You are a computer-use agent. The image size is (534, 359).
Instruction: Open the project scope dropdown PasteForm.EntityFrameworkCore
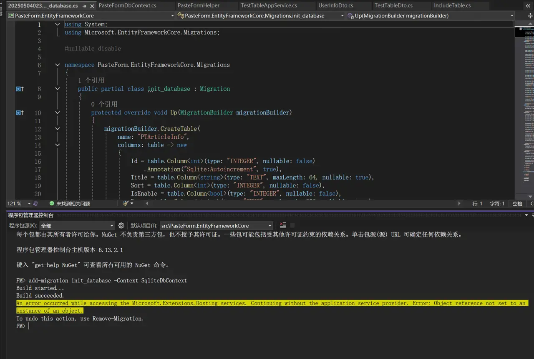tap(91, 15)
